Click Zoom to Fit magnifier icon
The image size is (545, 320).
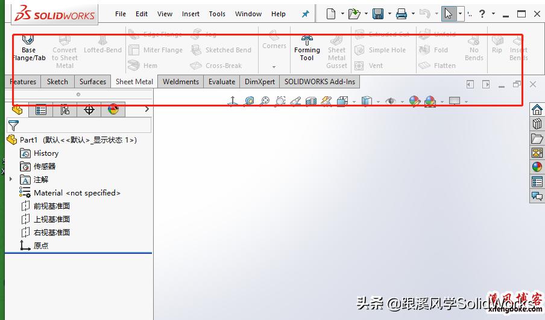click(x=265, y=101)
